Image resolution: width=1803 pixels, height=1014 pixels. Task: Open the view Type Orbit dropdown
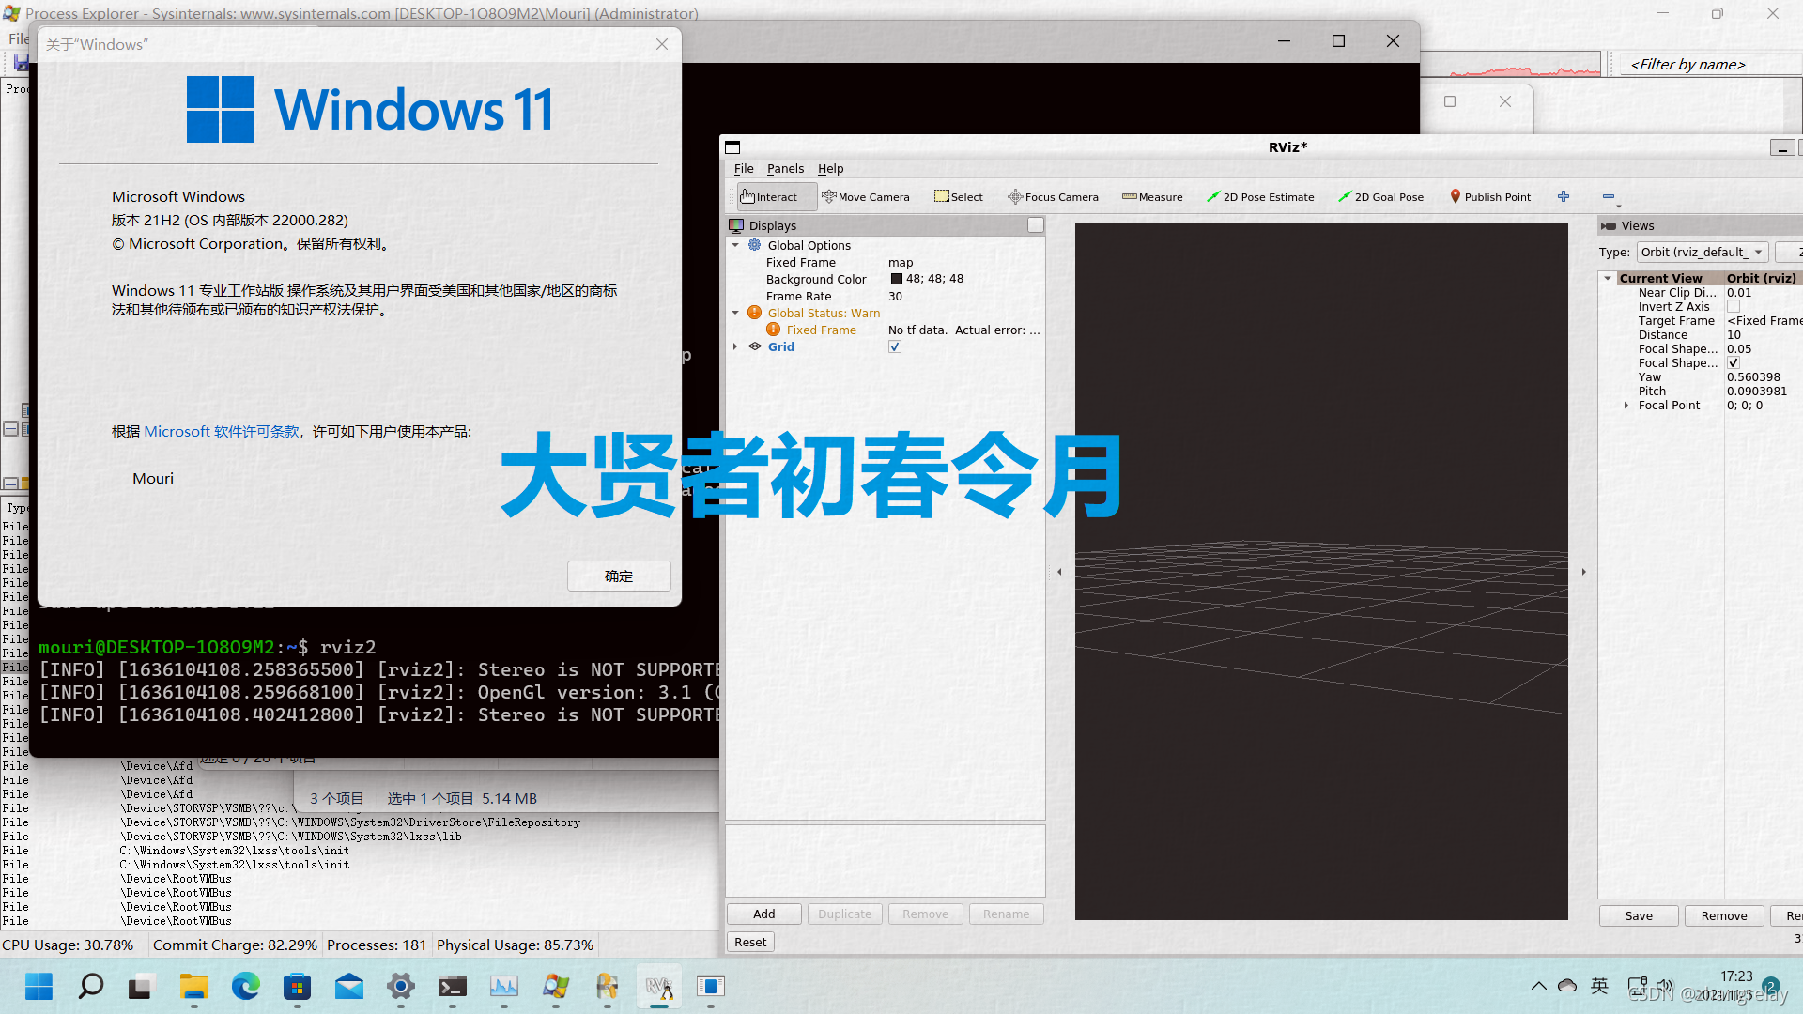[1703, 252]
